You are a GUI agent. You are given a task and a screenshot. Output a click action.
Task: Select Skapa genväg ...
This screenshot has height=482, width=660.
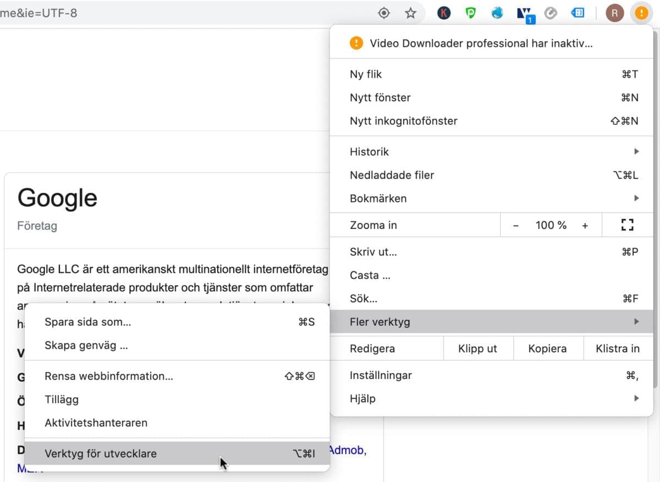pyautogui.click(x=178, y=346)
